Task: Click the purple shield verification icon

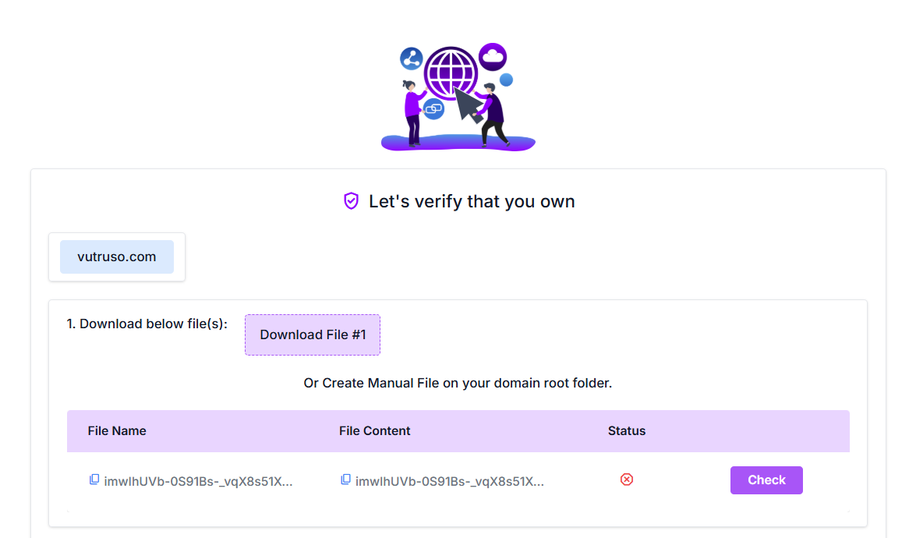Action: tap(351, 201)
